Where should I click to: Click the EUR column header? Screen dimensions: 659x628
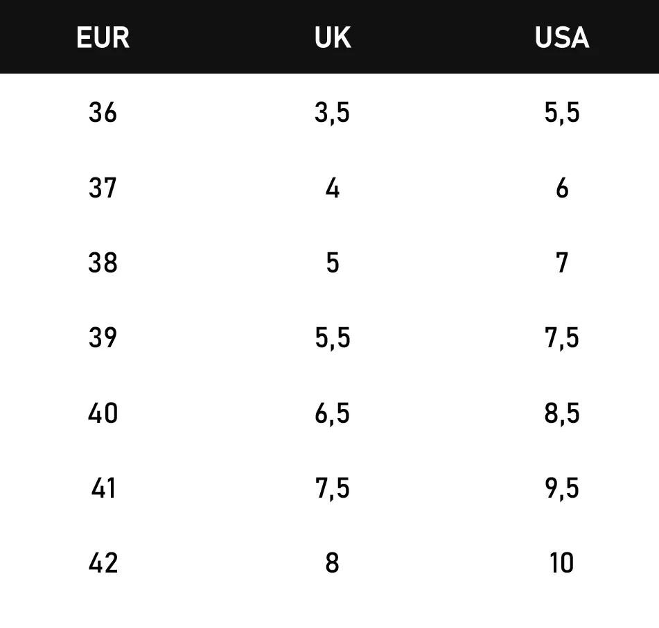tap(103, 37)
